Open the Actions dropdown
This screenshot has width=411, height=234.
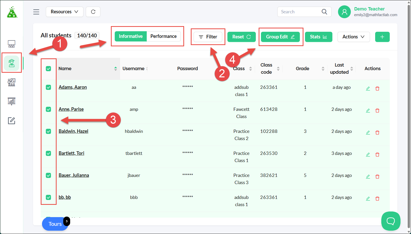coord(354,37)
